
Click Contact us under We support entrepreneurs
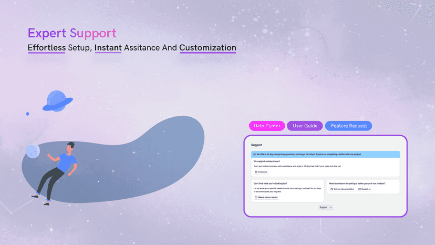(261, 172)
